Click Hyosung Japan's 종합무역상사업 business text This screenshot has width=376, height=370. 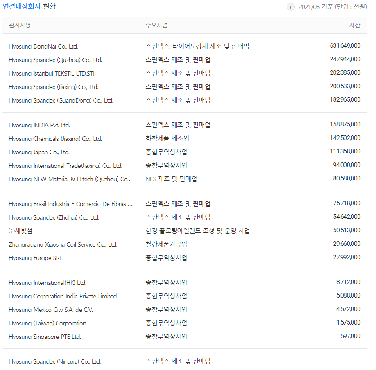[x=166, y=152]
